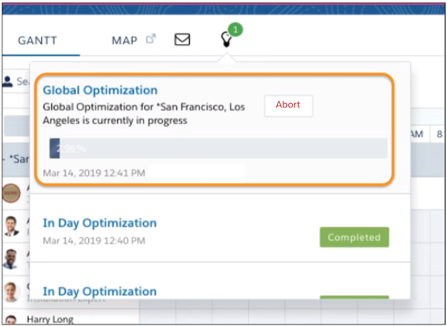Click Harry Long's avatar photo

point(11,319)
